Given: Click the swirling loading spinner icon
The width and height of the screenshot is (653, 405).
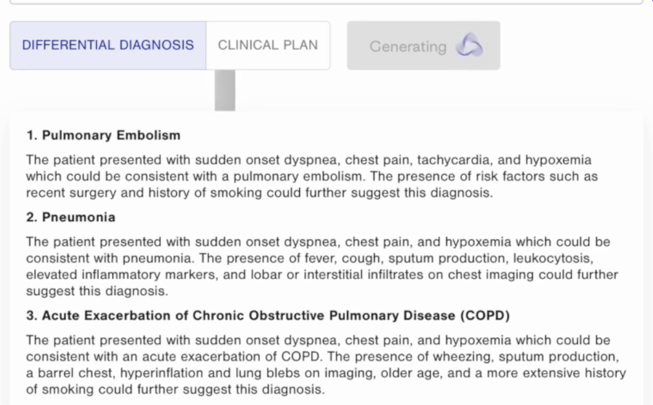Looking at the screenshot, I should pyautogui.click(x=469, y=45).
